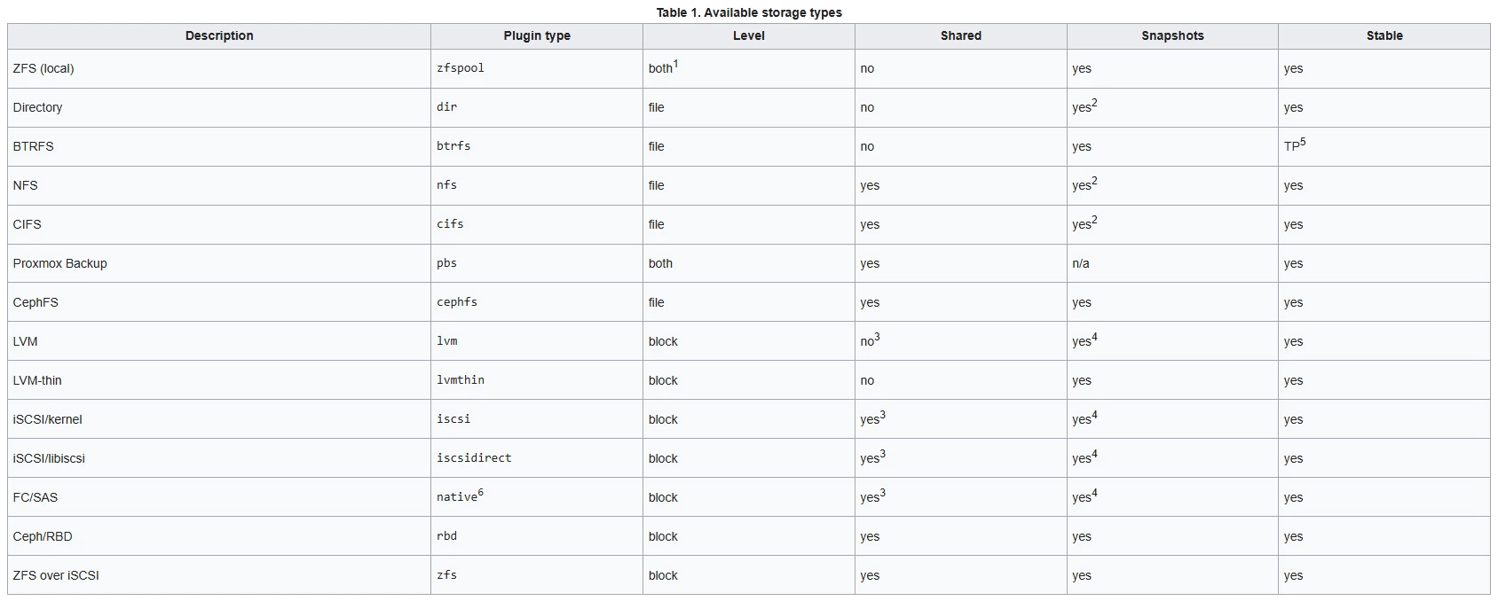Viewport: 1498px width, 601px height.
Task: Select the 'iSCSI/kernel' description cell
Action: pos(219,419)
